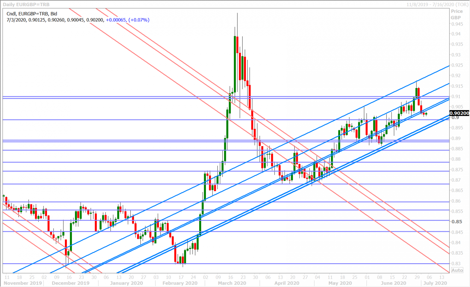Screen dimensions: 470x287
Task: Click the 0.945 price axis label
Action: click(x=457, y=24)
